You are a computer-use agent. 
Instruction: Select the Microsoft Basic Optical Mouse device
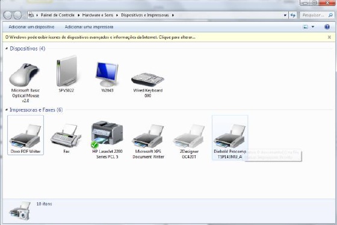coord(25,82)
